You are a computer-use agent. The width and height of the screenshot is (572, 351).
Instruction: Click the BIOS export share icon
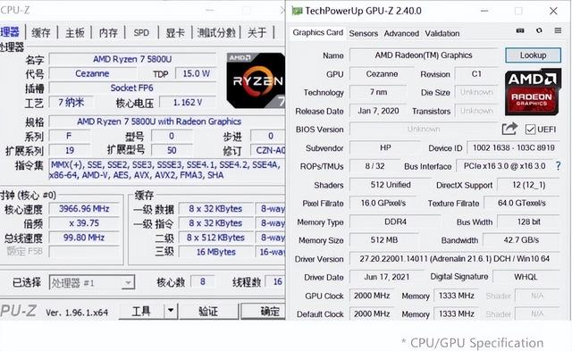[509, 129]
